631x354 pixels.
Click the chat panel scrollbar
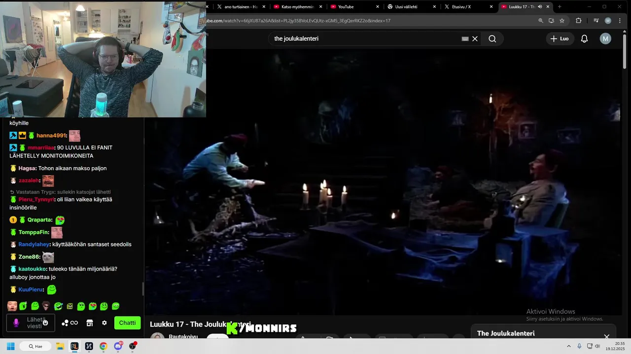pos(143,289)
